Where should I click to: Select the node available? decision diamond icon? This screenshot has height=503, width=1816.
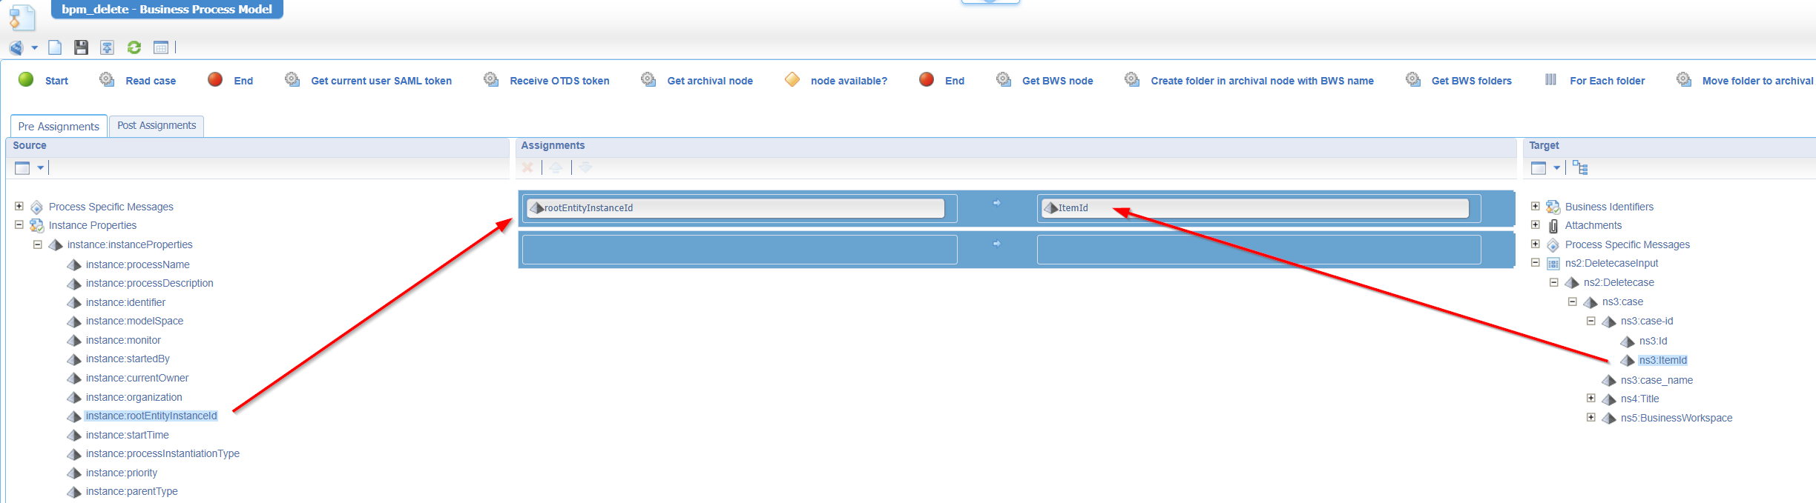pos(792,79)
